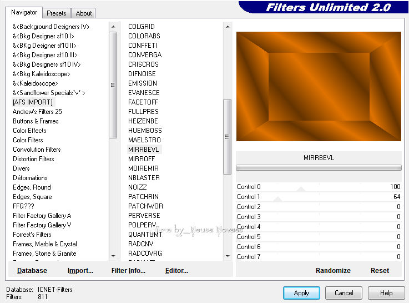Select Edges, Round category
Viewport: 409px width, 303px height.
[32, 187]
